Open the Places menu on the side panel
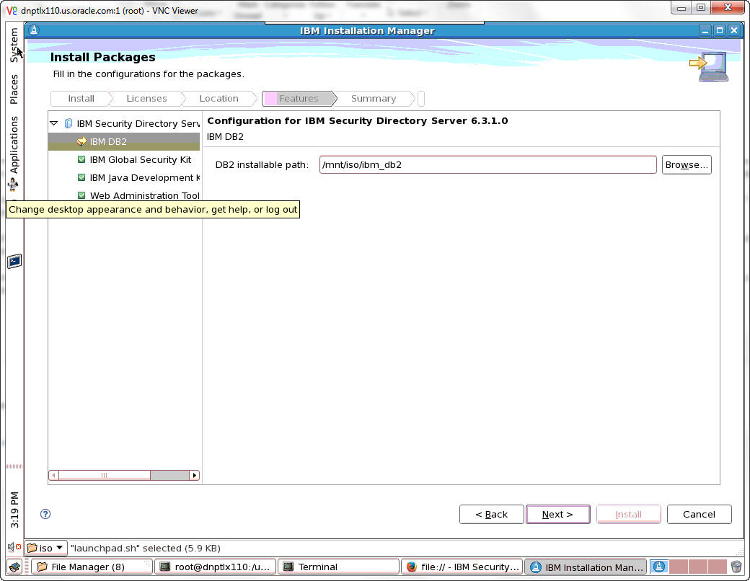The image size is (750, 581). 14,89
